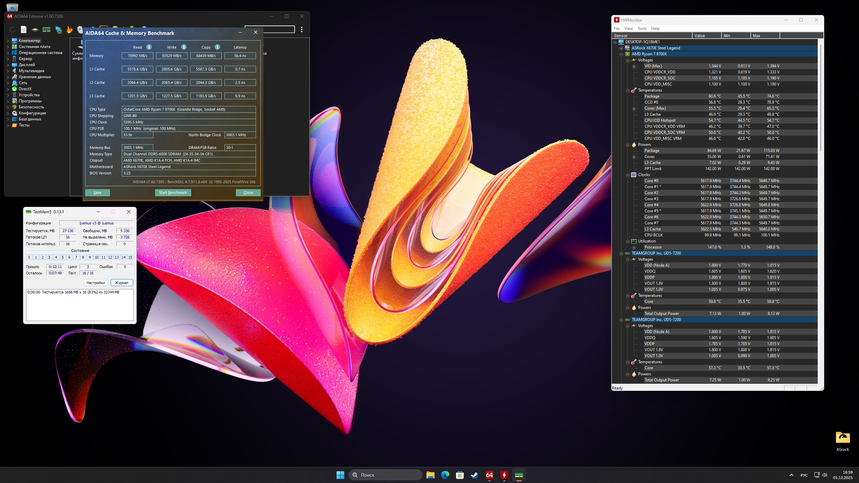Click the info icon next to Write
Screen dimensions: 859x483
pyautogui.click(x=184, y=47)
